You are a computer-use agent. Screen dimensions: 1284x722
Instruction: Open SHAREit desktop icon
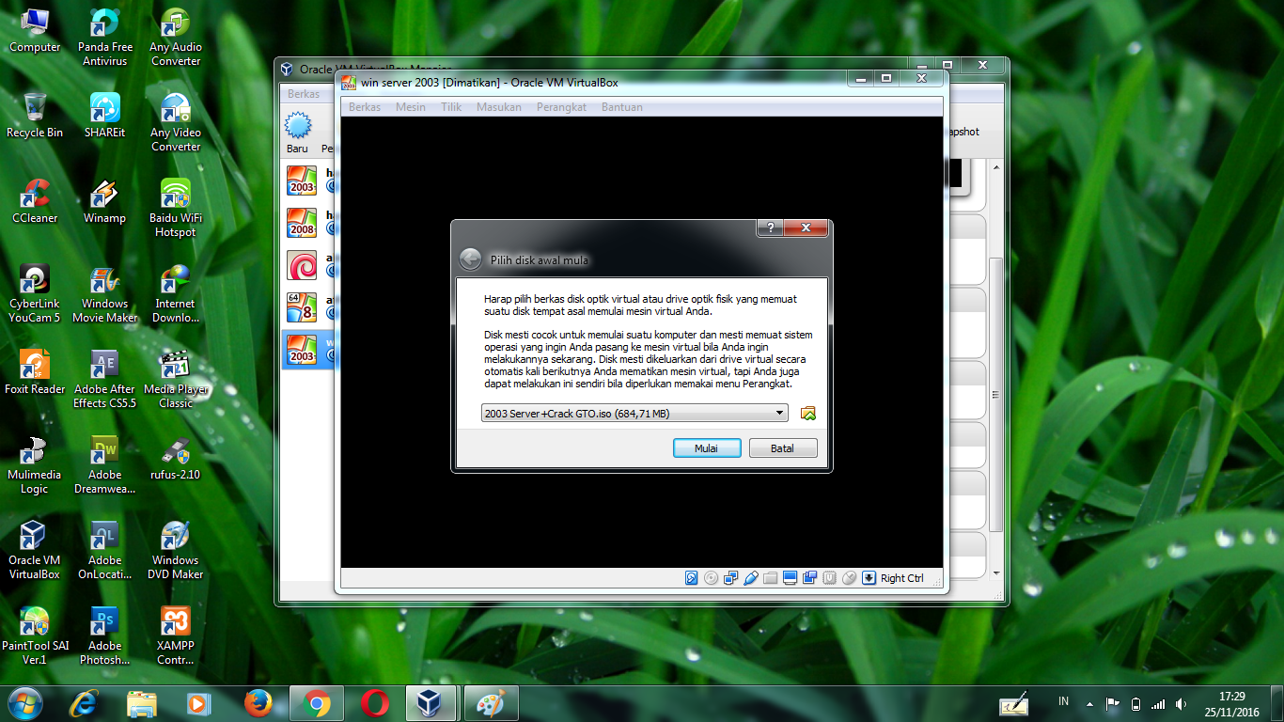coord(104,116)
